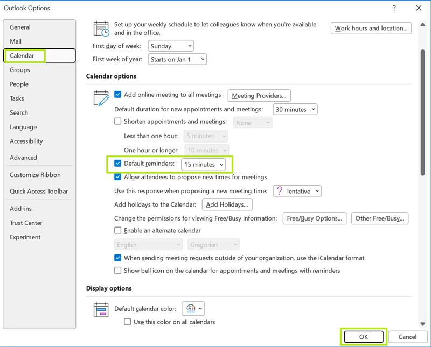Click Work hours and location button
Screen dimensions: 431x347
[x=371, y=28]
